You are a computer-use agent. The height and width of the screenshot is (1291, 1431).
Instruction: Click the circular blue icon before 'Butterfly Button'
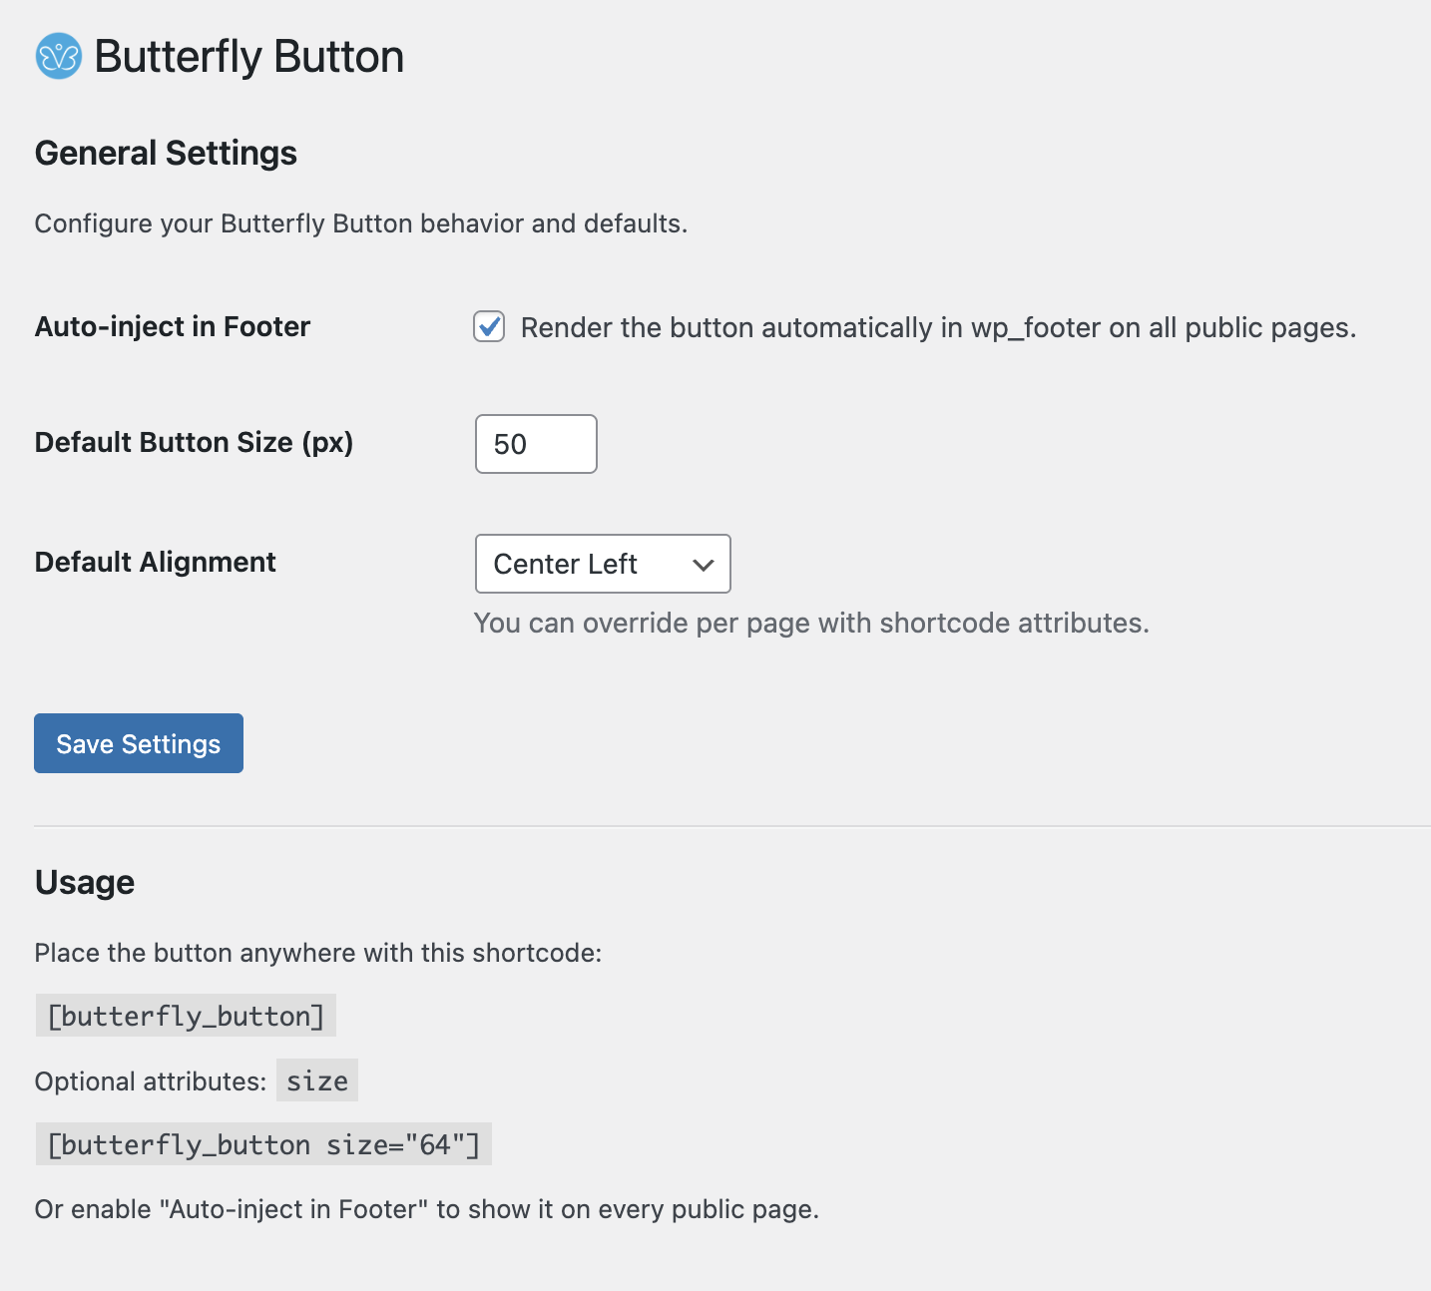point(58,57)
